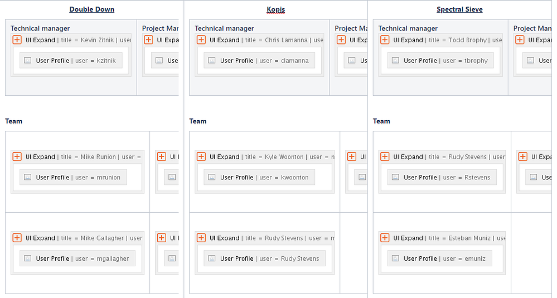Open the Kopis link

[x=275, y=9]
